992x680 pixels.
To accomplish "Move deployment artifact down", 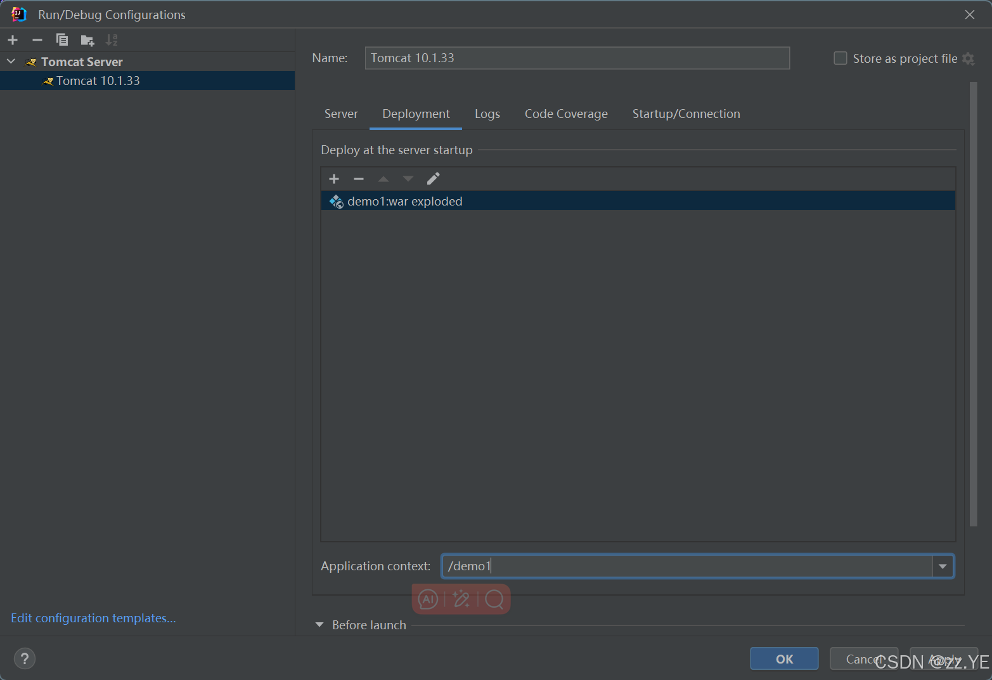I will pos(408,179).
